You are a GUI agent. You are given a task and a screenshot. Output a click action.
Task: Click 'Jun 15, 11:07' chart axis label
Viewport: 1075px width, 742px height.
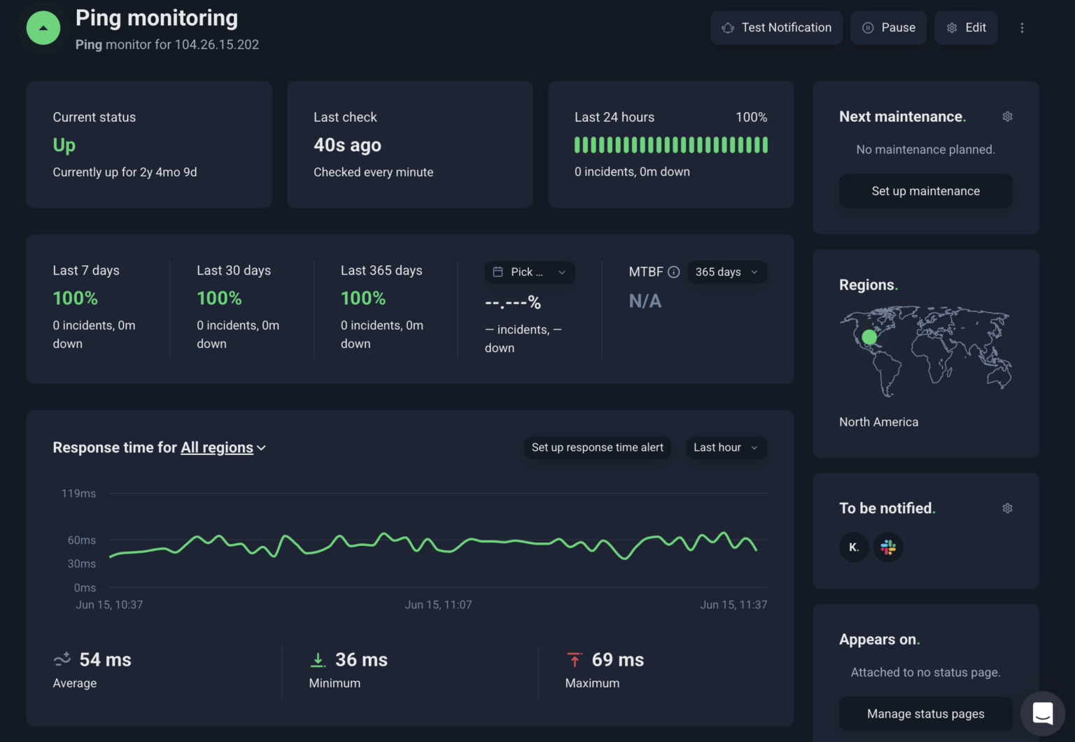[438, 605]
